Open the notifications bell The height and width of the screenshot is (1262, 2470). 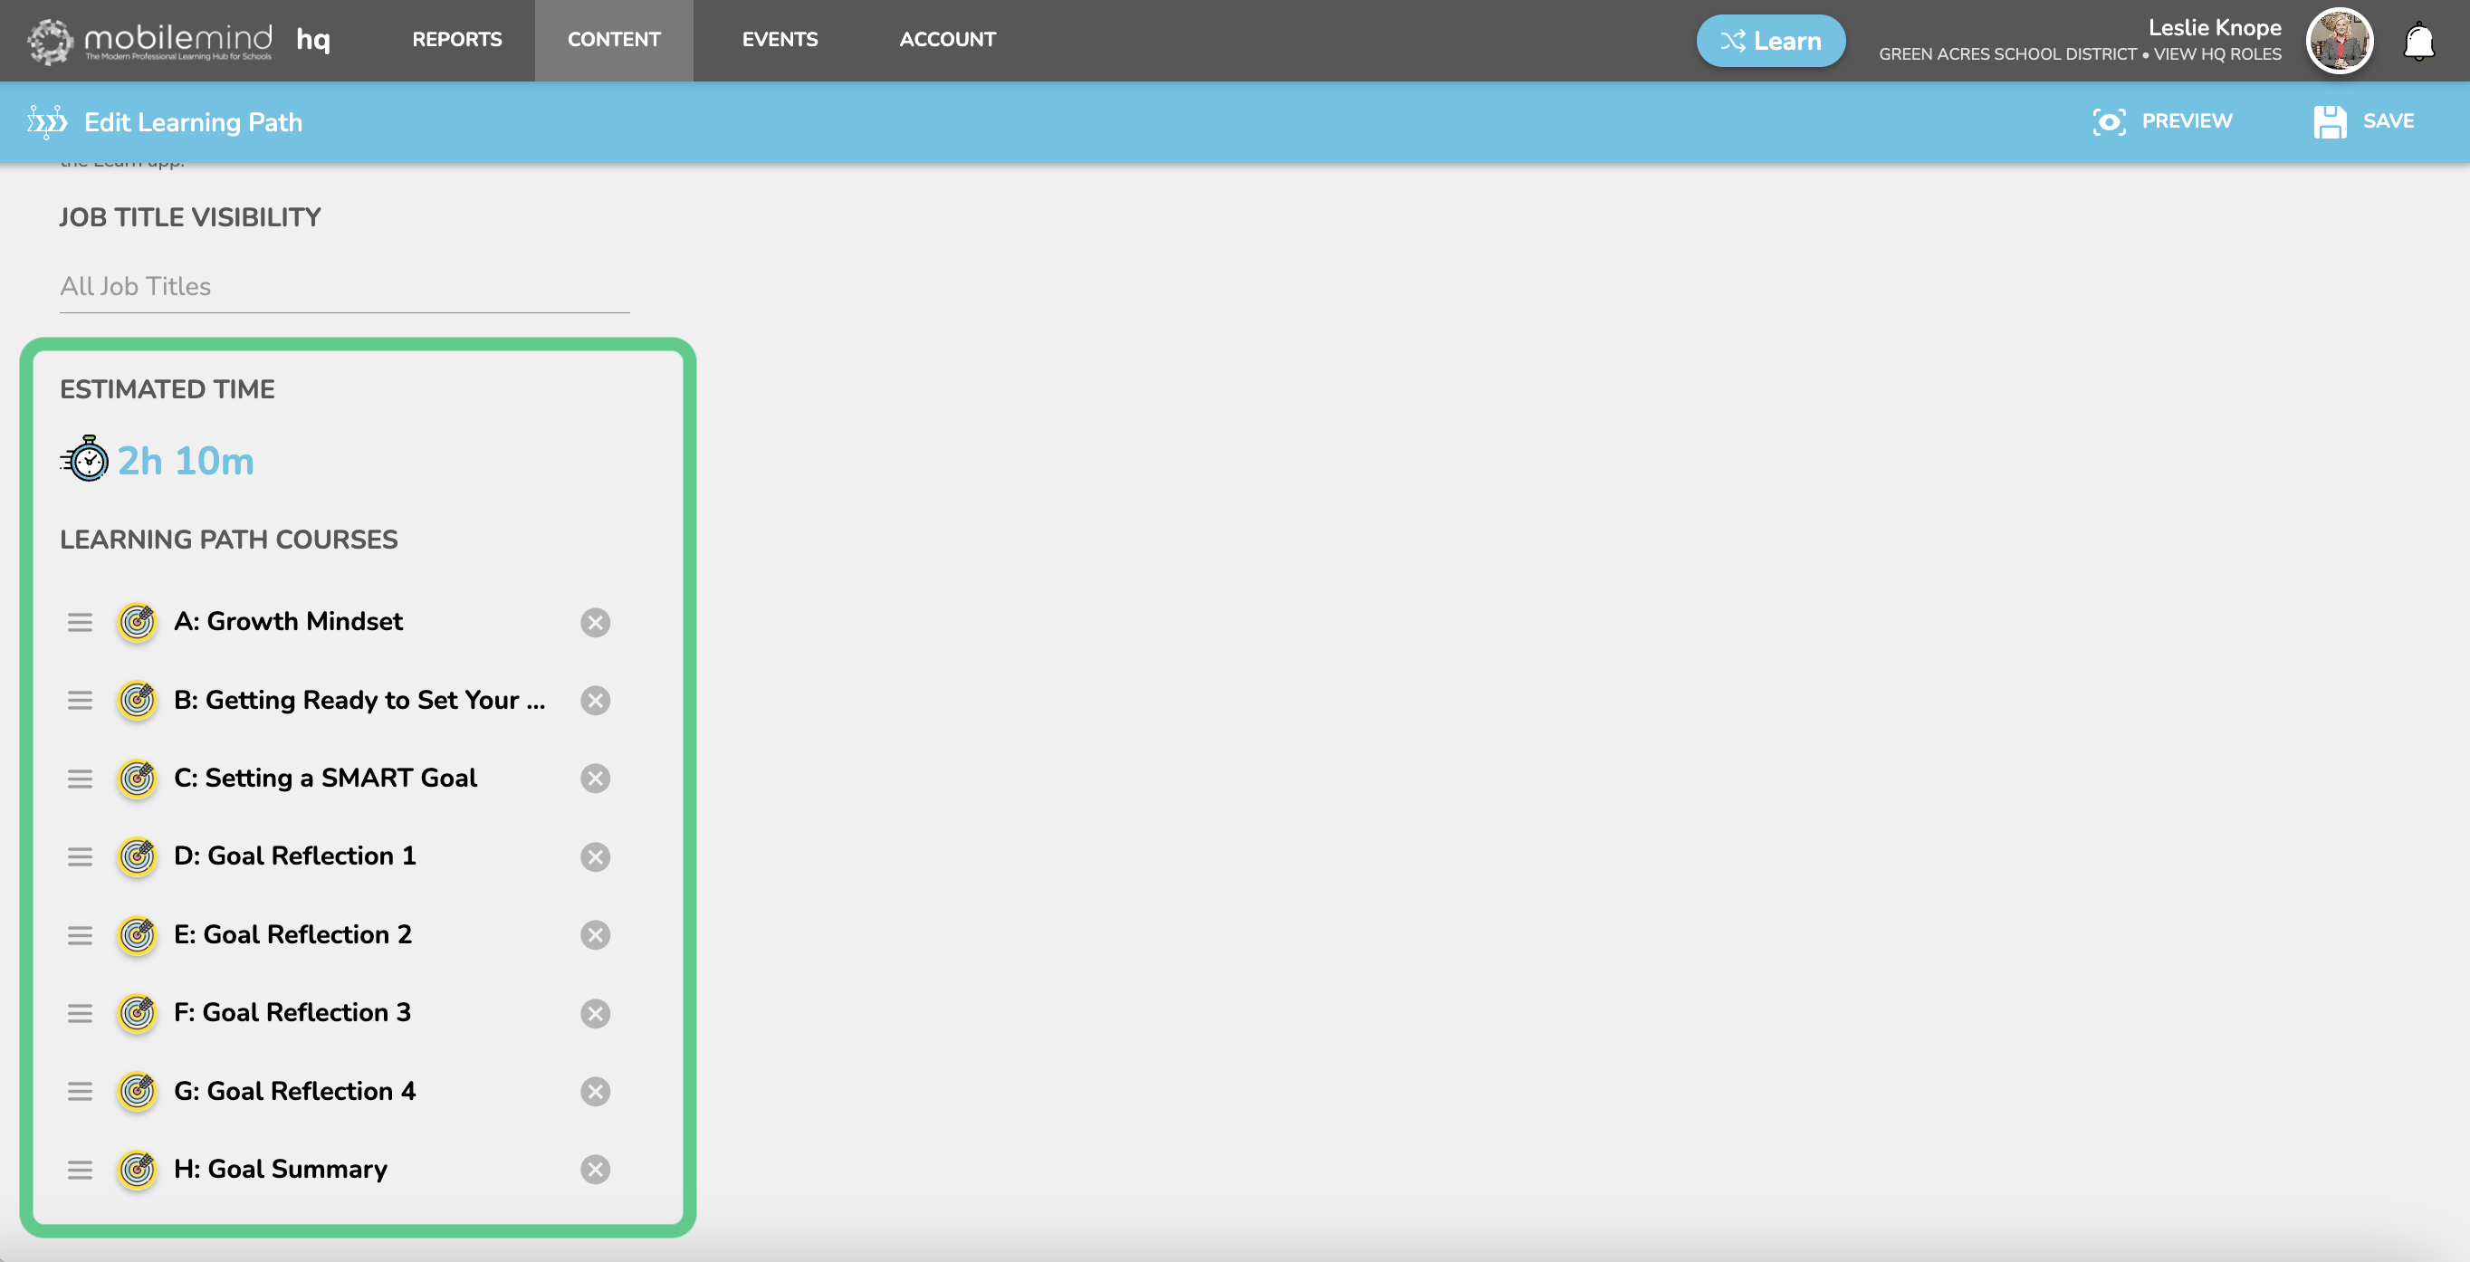2418,43
